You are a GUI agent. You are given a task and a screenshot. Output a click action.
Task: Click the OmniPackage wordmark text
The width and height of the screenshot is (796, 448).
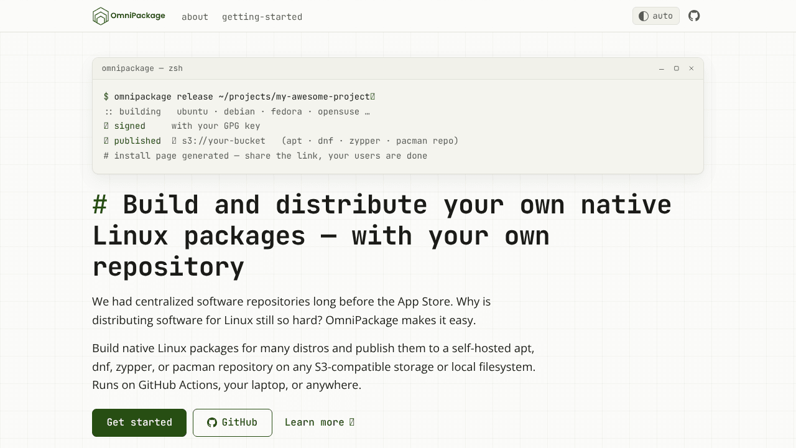coord(138,16)
